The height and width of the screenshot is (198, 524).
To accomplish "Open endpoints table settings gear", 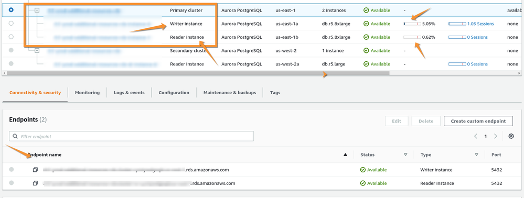I will 511,136.
